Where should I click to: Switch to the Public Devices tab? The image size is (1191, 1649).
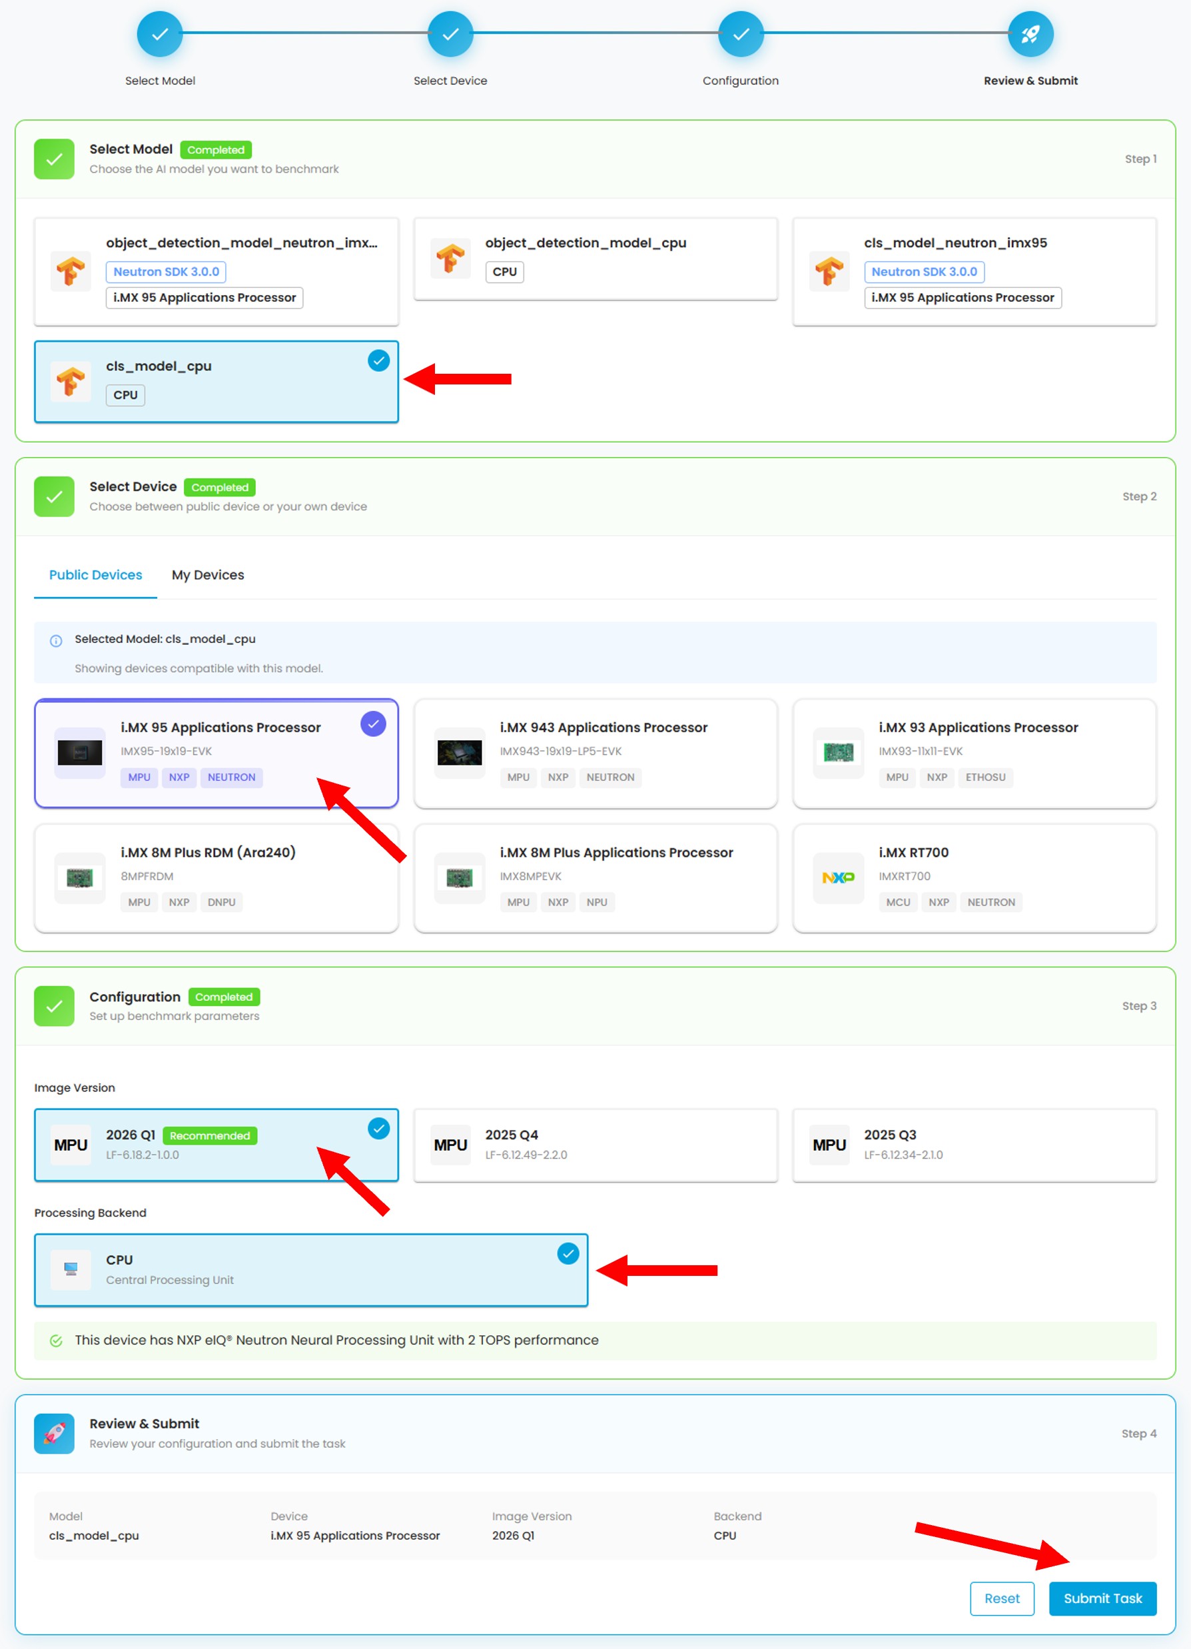pyautogui.click(x=95, y=575)
